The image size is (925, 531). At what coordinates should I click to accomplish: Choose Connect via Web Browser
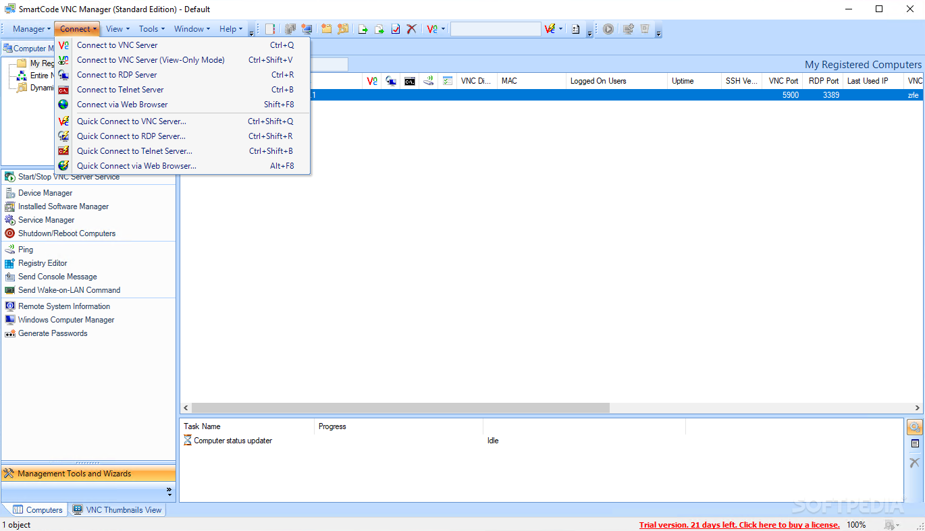pos(182,105)
